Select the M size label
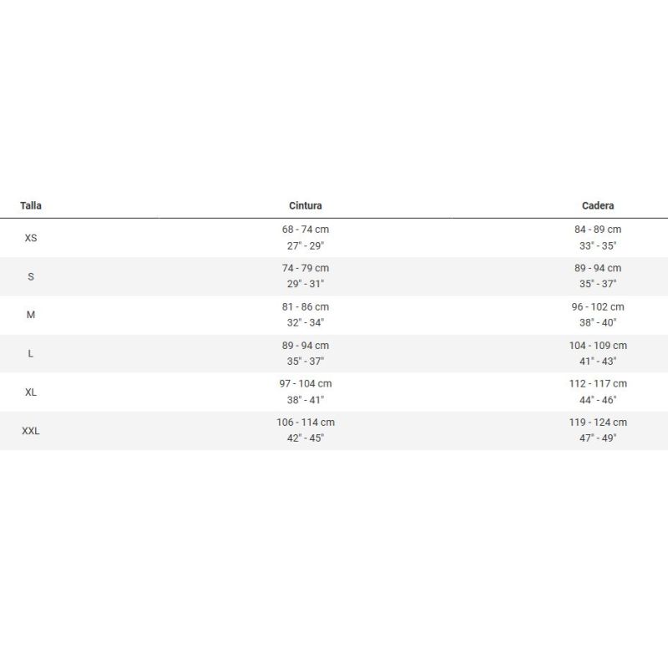The height and width of the screenshot is (668, 668). [x=31, y=315]
